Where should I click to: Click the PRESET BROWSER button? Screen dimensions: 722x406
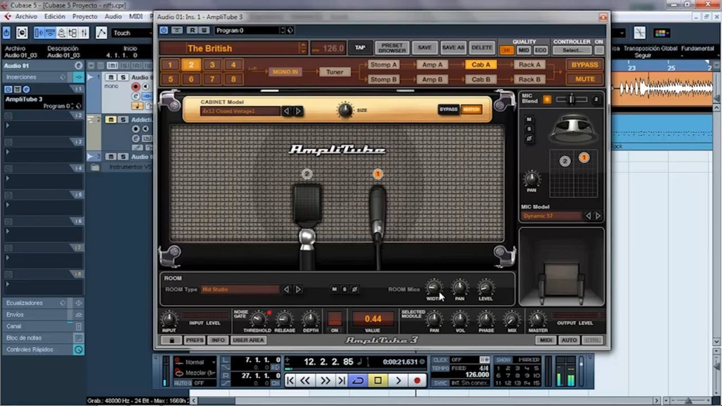tap(392, 48)
